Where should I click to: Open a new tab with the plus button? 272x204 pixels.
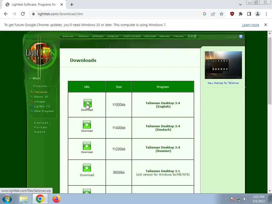click(72, 5)
